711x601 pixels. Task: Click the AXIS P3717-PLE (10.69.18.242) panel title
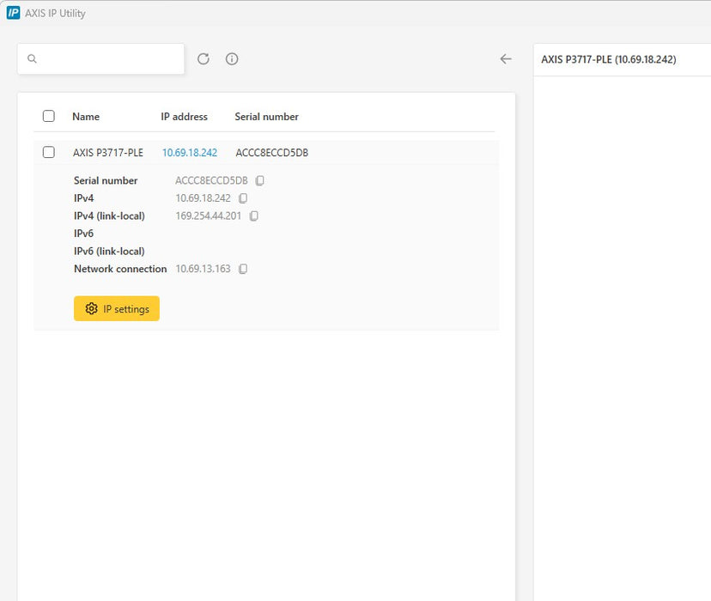click(609, 59)
